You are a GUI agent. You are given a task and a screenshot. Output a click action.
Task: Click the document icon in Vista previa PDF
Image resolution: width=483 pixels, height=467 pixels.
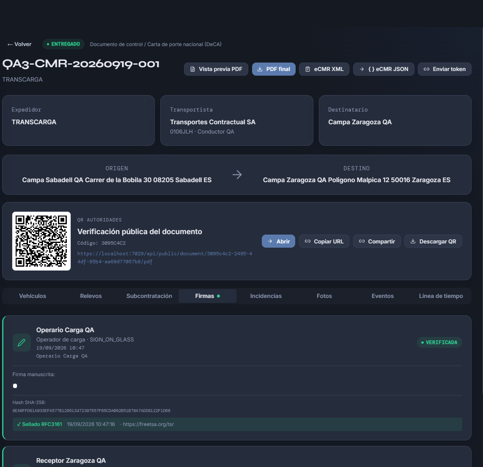point(192,69)
